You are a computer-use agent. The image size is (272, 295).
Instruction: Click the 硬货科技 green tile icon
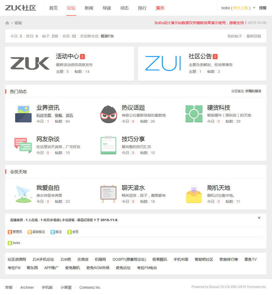(194, 114)
